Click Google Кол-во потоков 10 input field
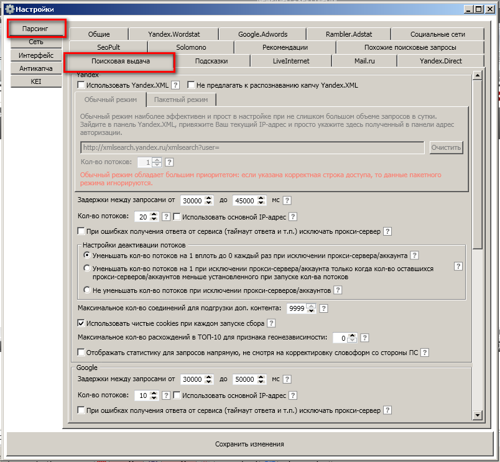The image size is (500, 462). pos(142,395)
